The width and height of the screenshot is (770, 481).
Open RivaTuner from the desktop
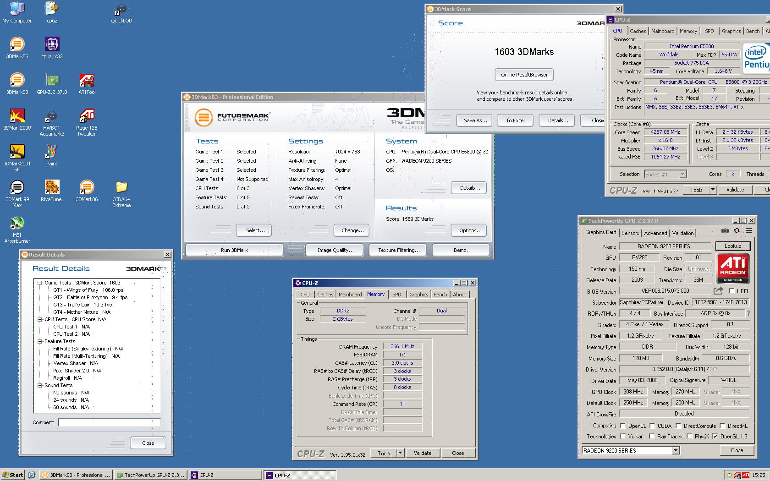click(x=52, y=191)
